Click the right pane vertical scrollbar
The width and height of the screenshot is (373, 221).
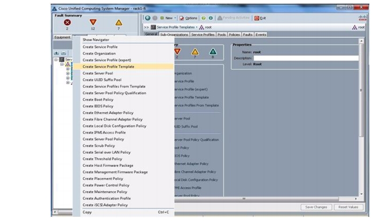coord(361,90)
